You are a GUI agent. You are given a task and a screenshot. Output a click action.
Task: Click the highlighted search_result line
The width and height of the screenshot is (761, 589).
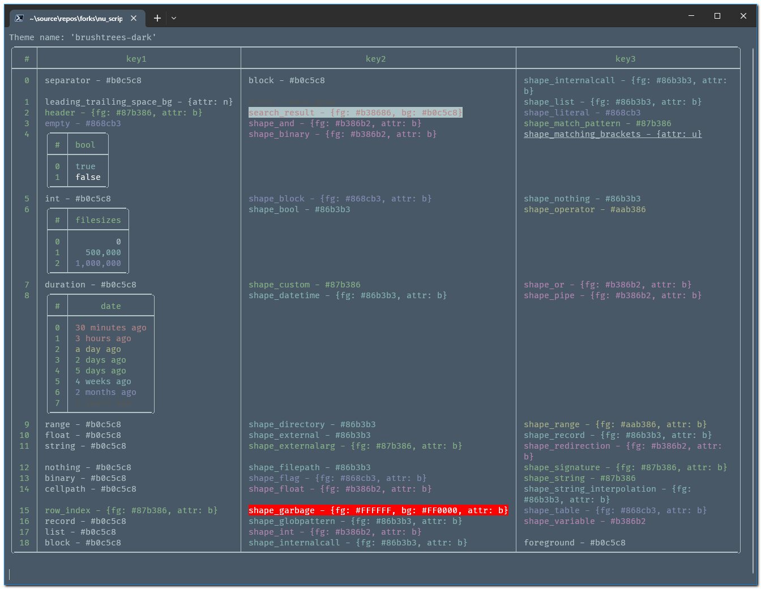click(356, 113)
